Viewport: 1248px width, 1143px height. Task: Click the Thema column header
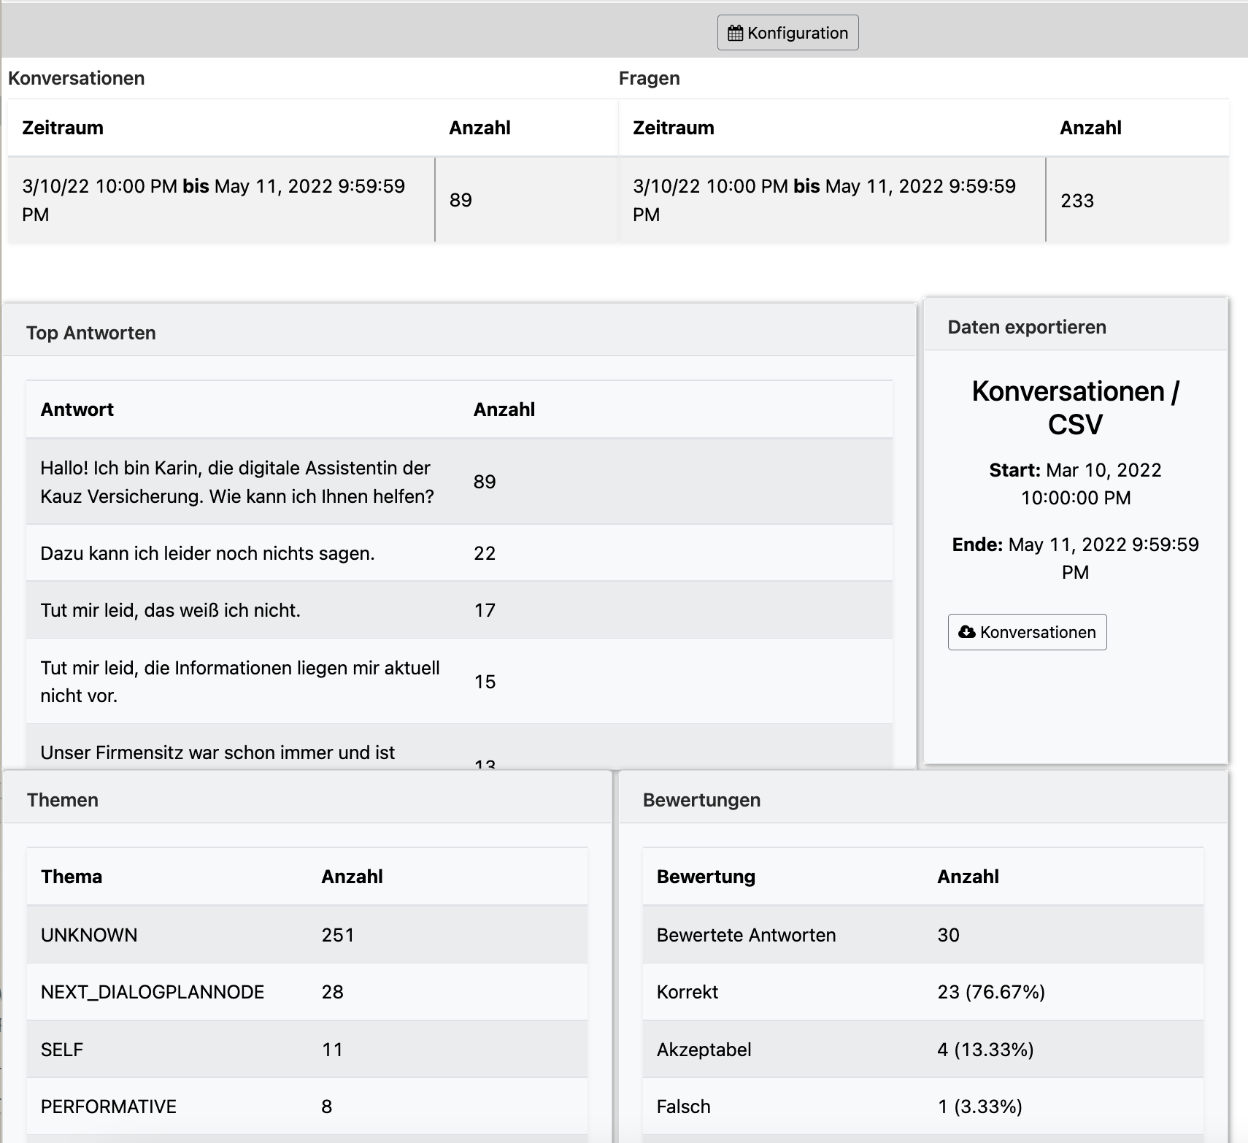tap(72, 877)
